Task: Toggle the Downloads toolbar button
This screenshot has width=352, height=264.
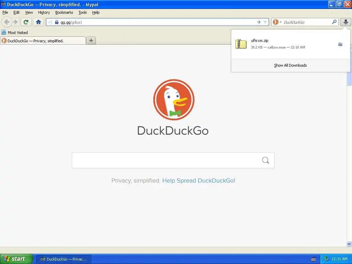Action: click(346, 22)
